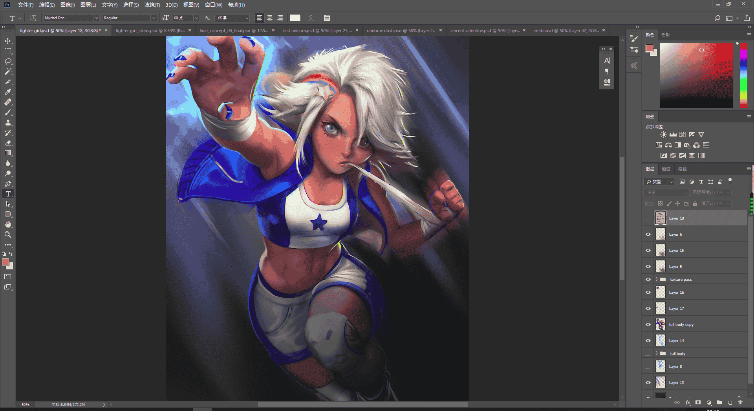754x411 pixels.
Task: Open the Myriad Pro font family dropdown
Action: click(x=96, y=18)
